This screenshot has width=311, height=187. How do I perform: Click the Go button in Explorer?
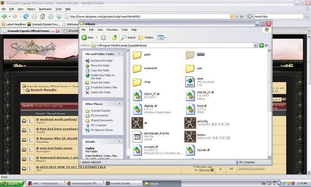tap(264, 45)
